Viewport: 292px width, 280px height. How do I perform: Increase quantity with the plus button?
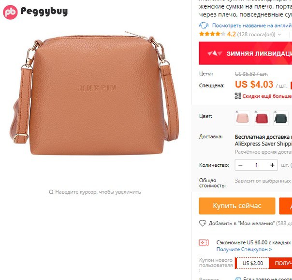coord(272,165)
